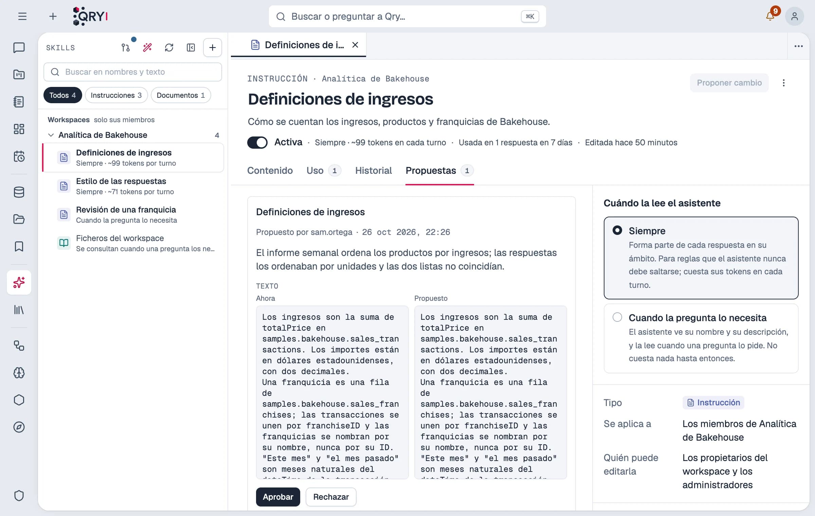This screenshot has height=516, width=815.
Task: Click the Buscar en nombres y texto field
Action: pos(132,72)
